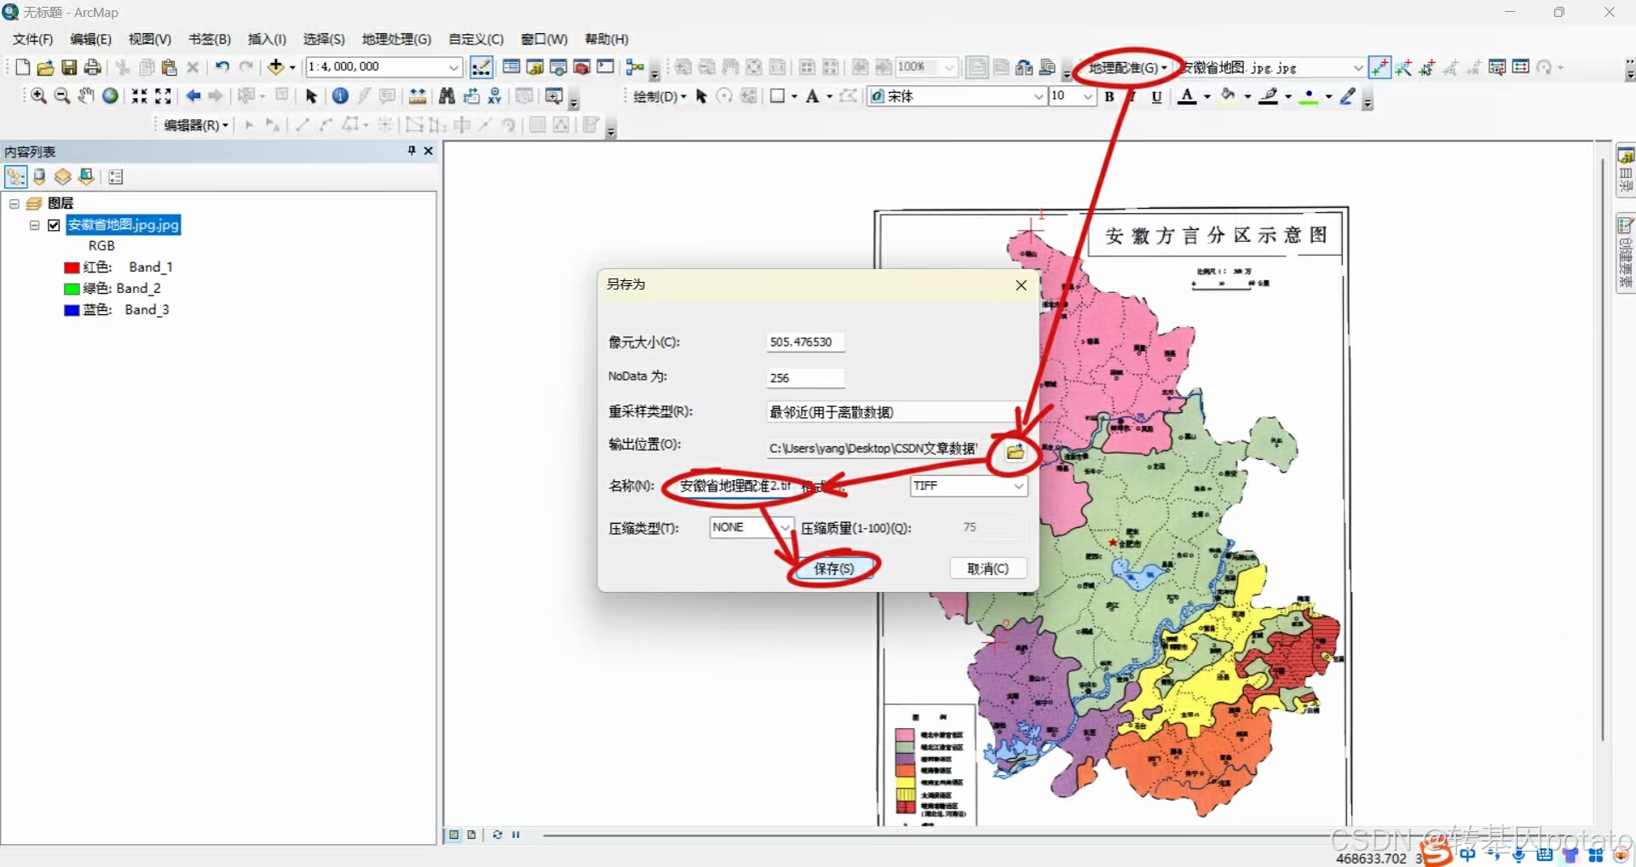
Task: Switch to List By Source view
Action: pos(39,177)
